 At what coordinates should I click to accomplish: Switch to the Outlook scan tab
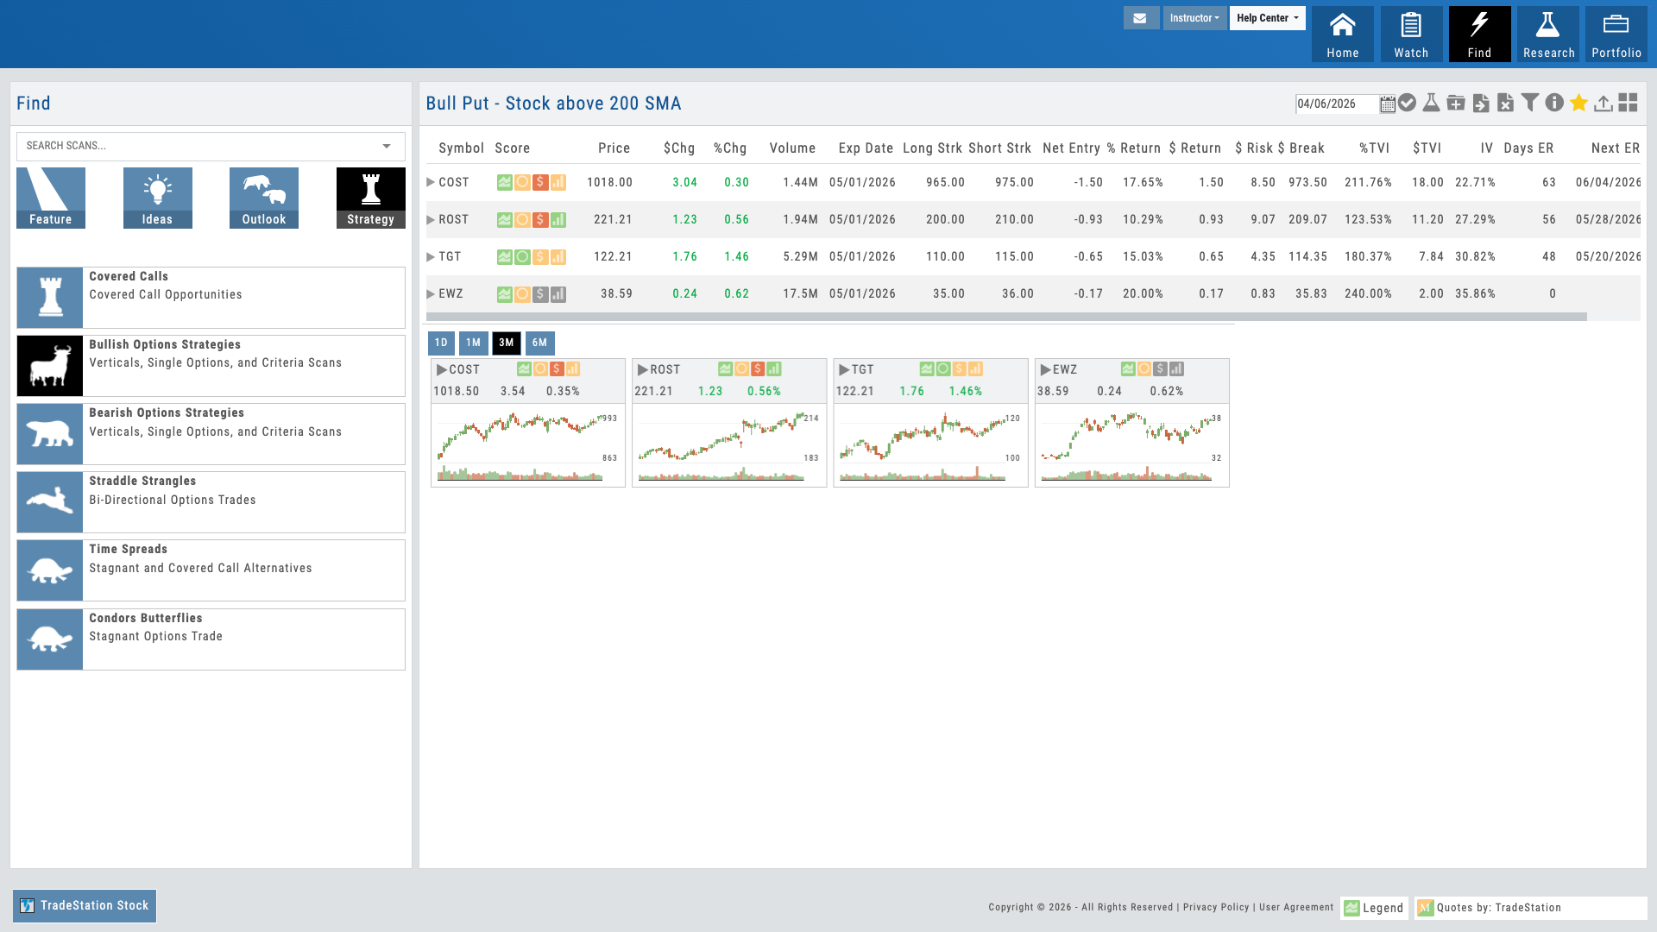[x=263, y=198]
